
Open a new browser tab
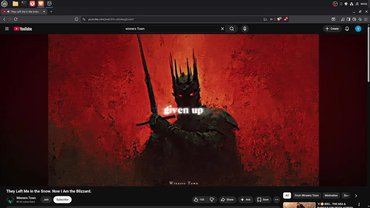[51, 12]
